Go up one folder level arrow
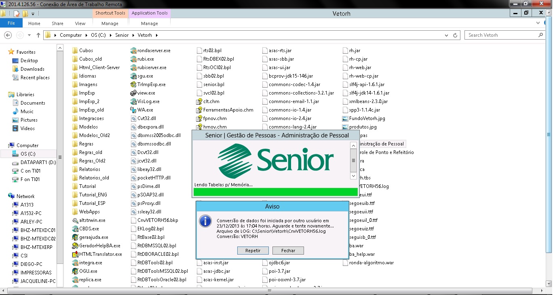The image size is (553, 295). coord(38,35)
